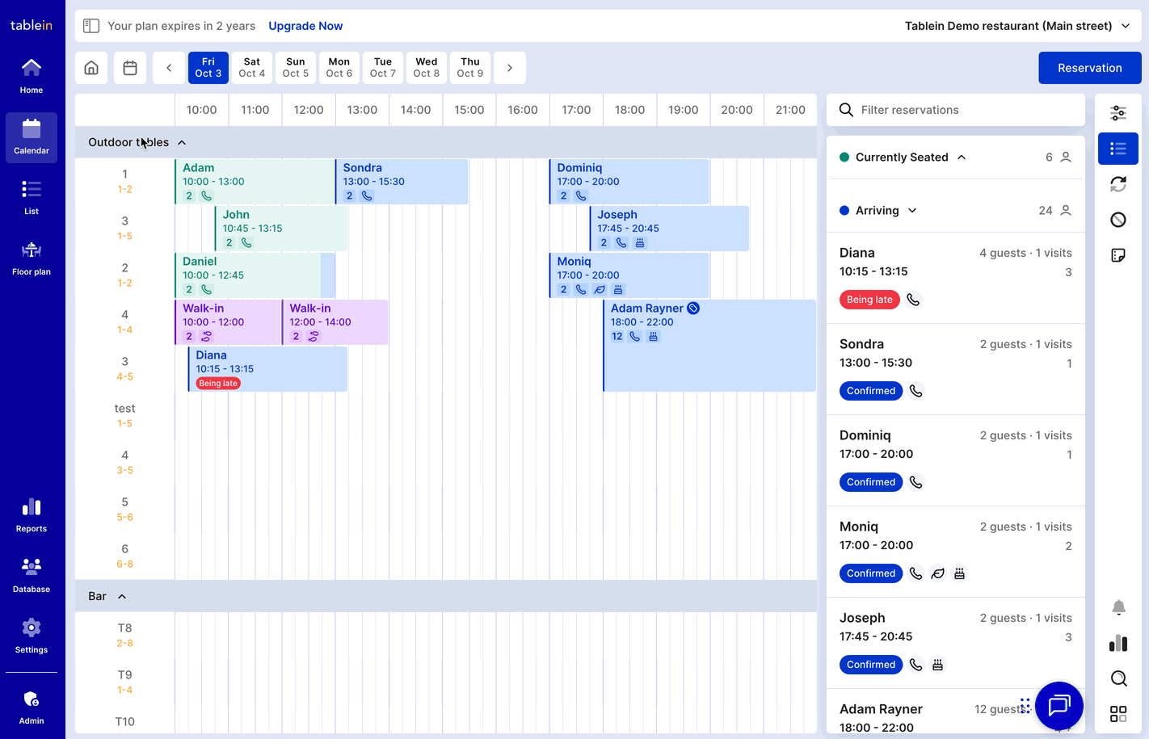The width and height of the screenshot is (1149, 739).
Task: Open the Reports section in sidebar
Action: [x=32, y=515]
